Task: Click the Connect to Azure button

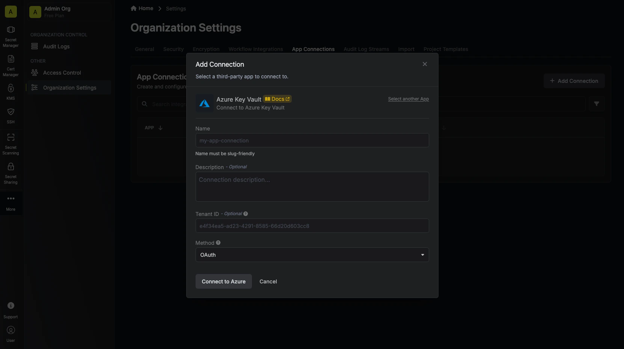Action: (x=224, y=282)
